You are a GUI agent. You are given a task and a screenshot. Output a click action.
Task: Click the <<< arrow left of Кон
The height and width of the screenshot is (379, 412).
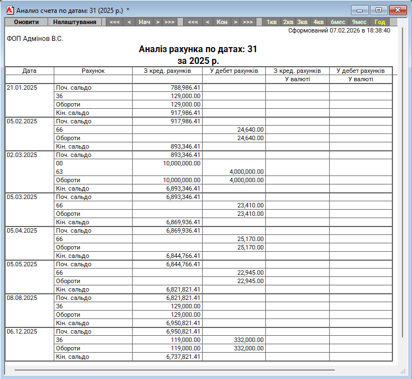tap(193, 22)
